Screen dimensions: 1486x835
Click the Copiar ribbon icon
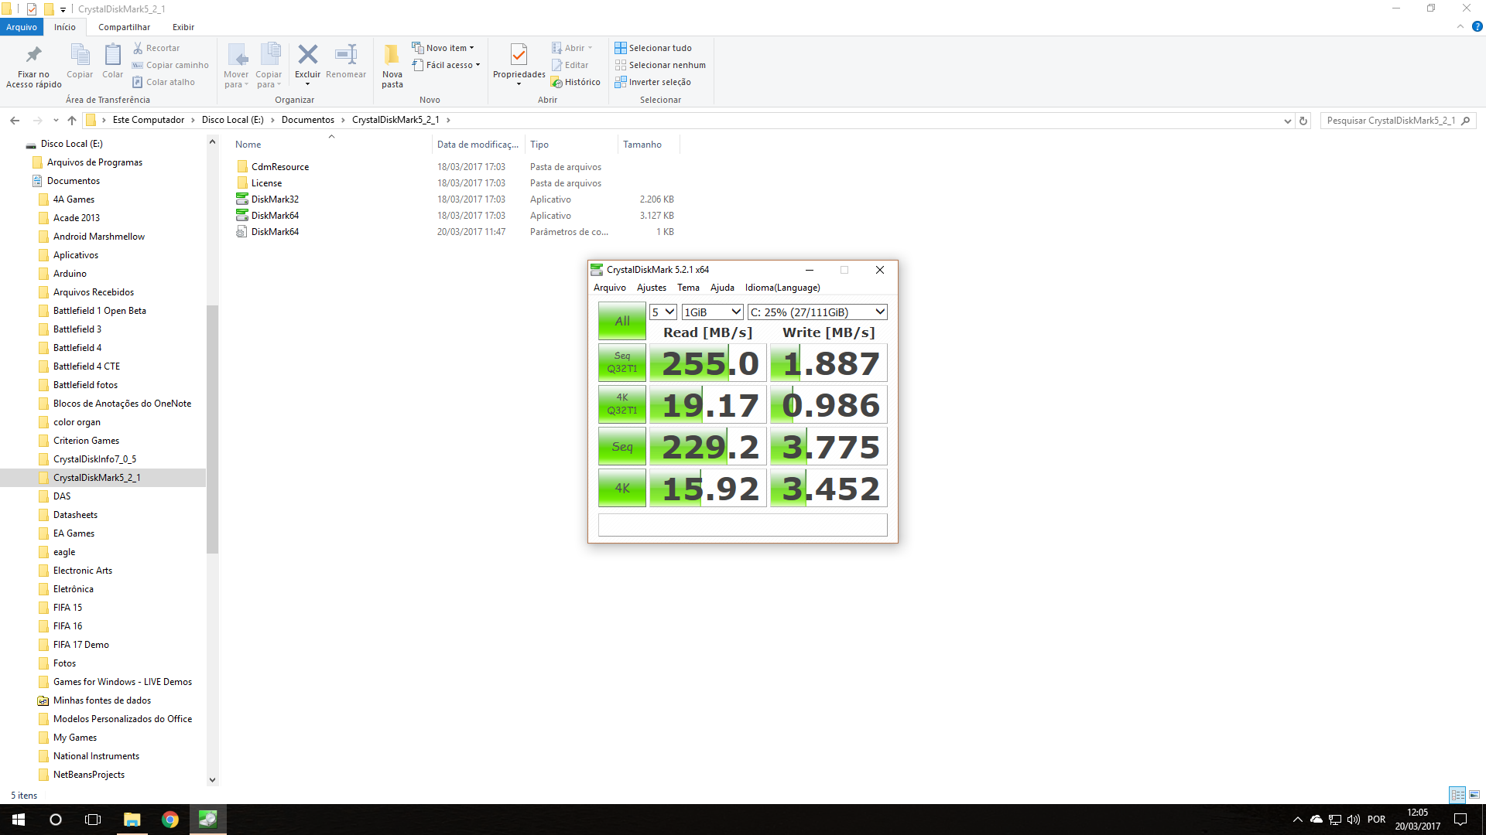click(x=80, y=55)
